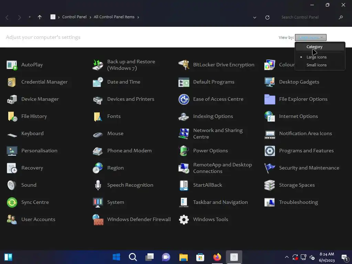Open the Network and Sharing Centre icon
Viewport: 352px width, 264px height.
[184, 134]
